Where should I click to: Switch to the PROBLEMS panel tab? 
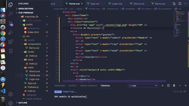(x=60, y=86)
